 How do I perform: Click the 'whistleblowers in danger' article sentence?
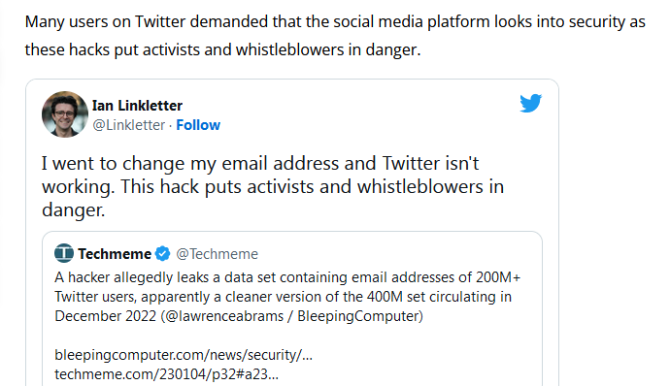coord(328,50)
